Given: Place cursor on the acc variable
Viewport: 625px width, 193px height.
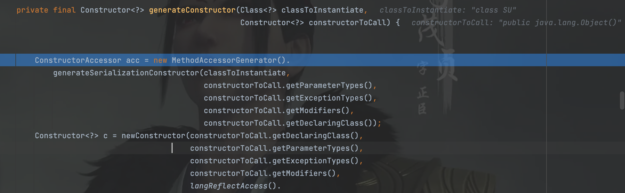Looking at the screenshot, I should click(x=133, y=61).
